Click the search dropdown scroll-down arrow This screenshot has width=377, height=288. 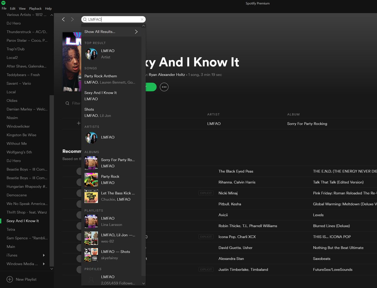(144, 283)
